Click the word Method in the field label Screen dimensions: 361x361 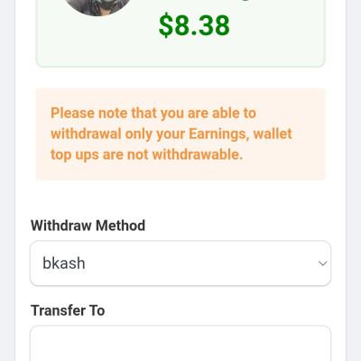[x=120, y=226]
